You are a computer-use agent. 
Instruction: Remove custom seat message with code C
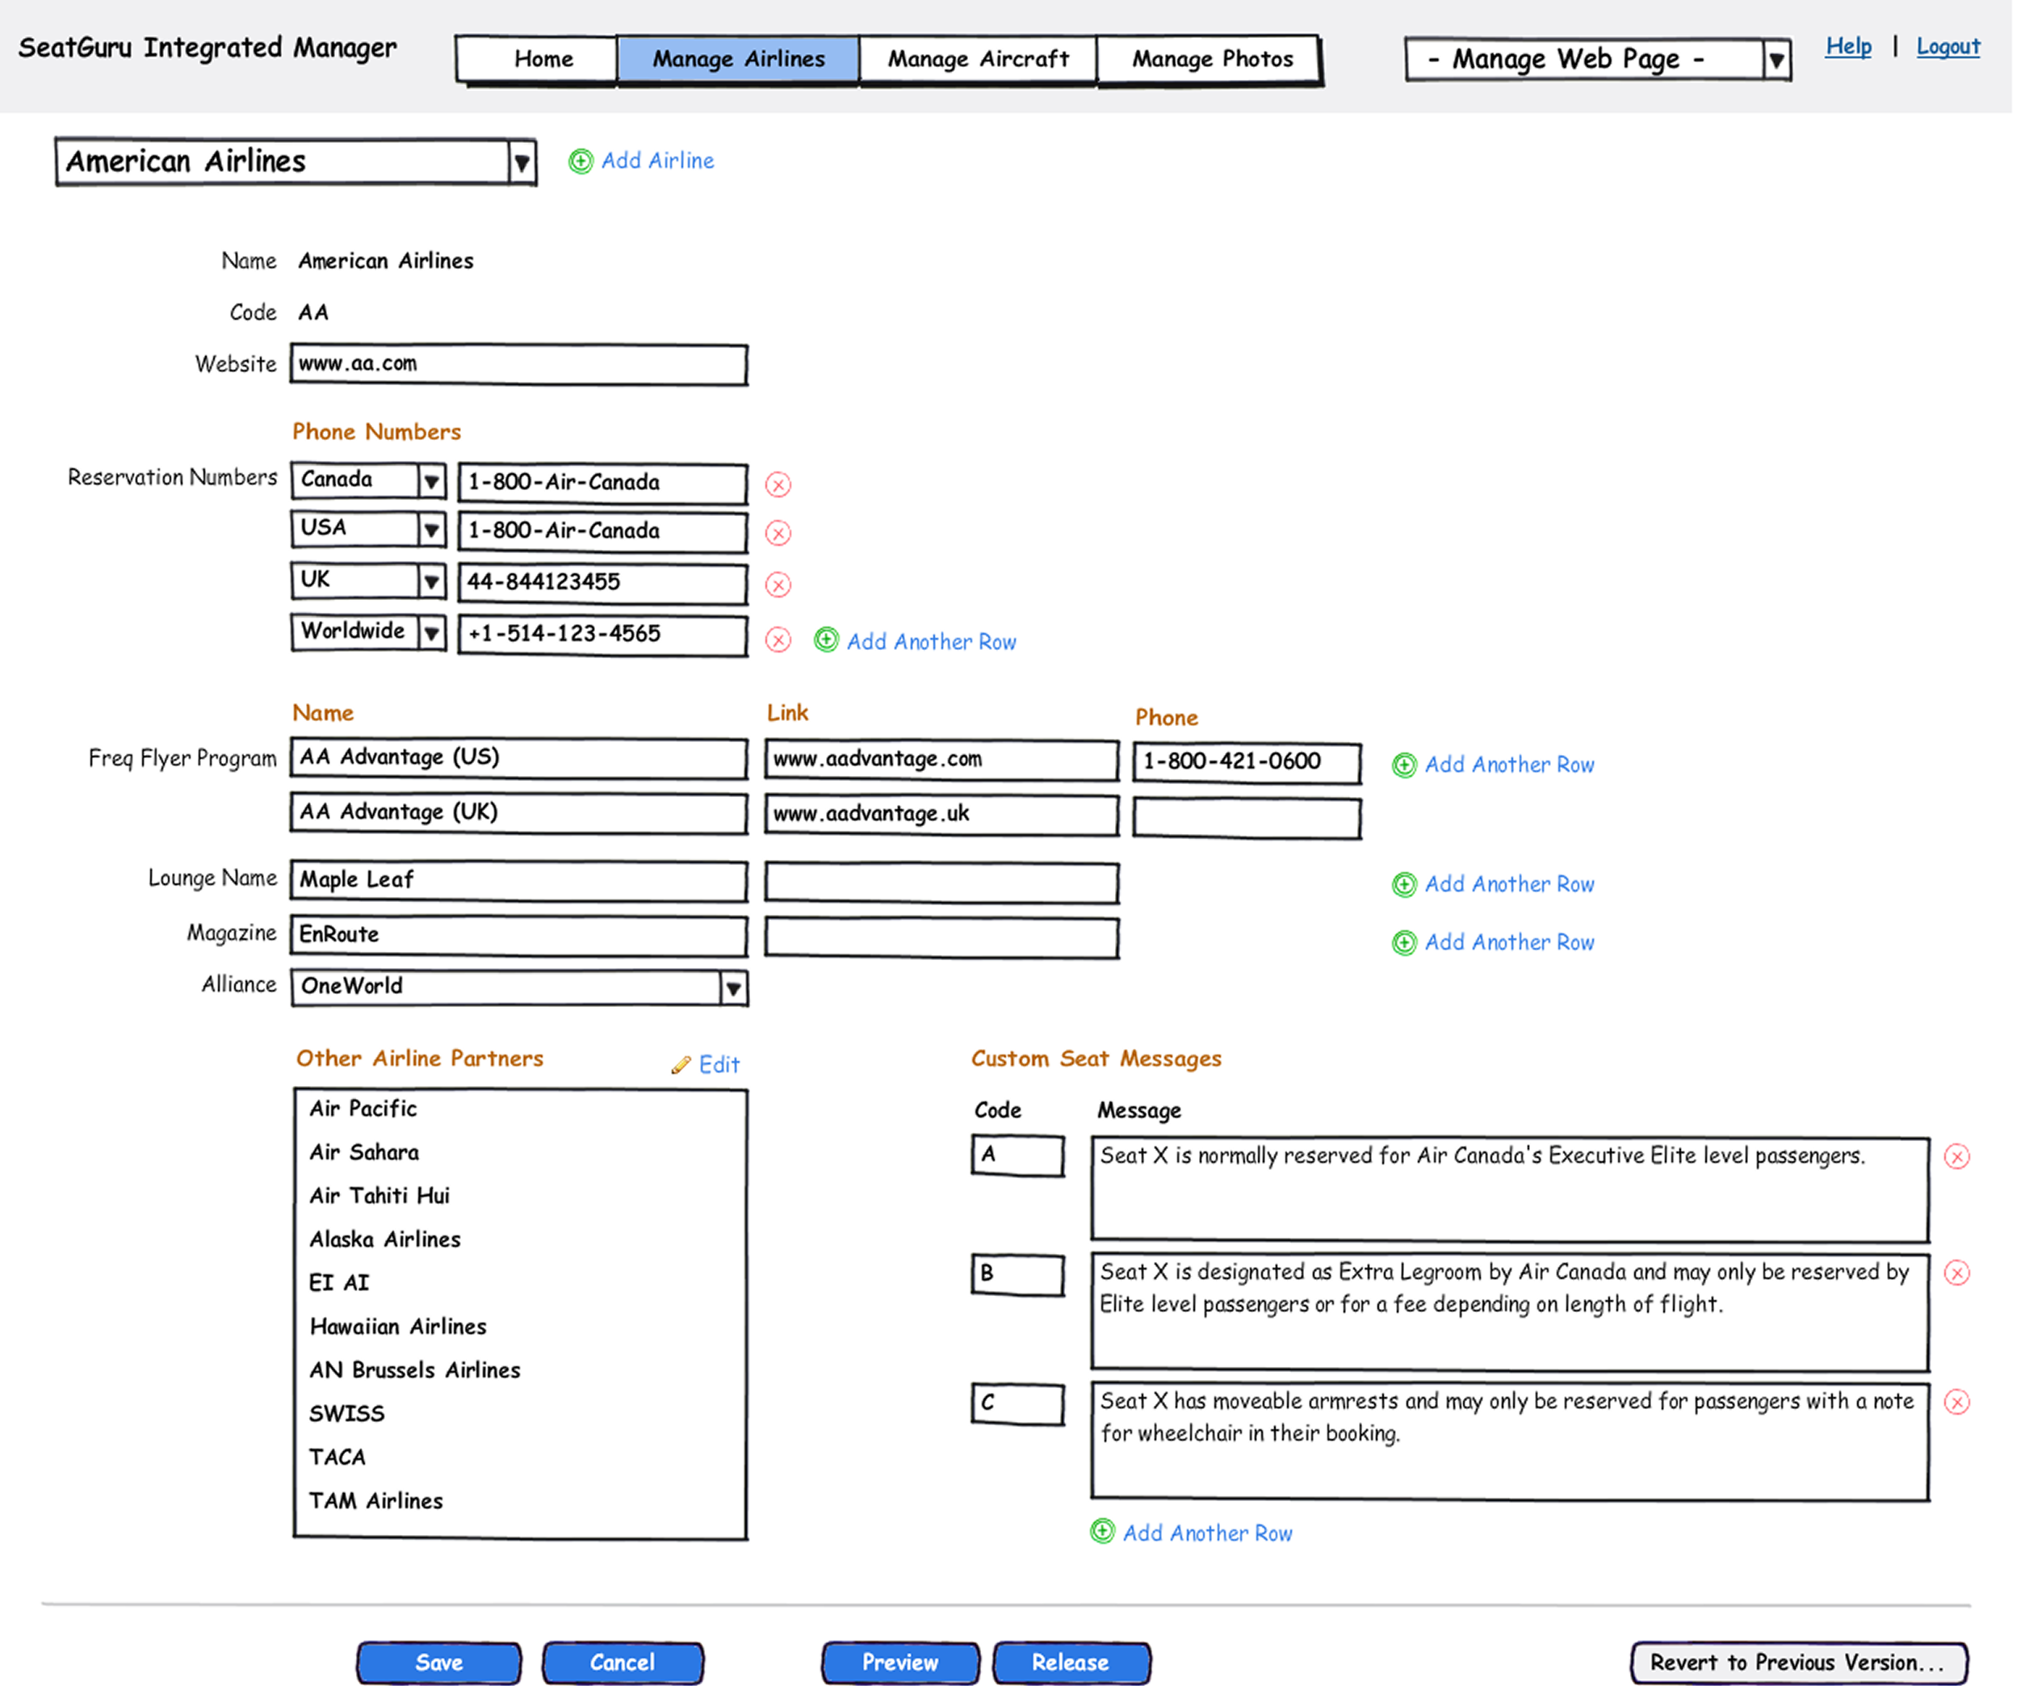[1956, 1402]
